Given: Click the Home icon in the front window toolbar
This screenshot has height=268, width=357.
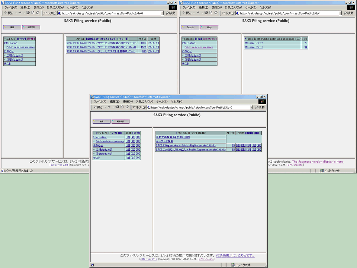Looking at the screenshot, I should point(127,107).
